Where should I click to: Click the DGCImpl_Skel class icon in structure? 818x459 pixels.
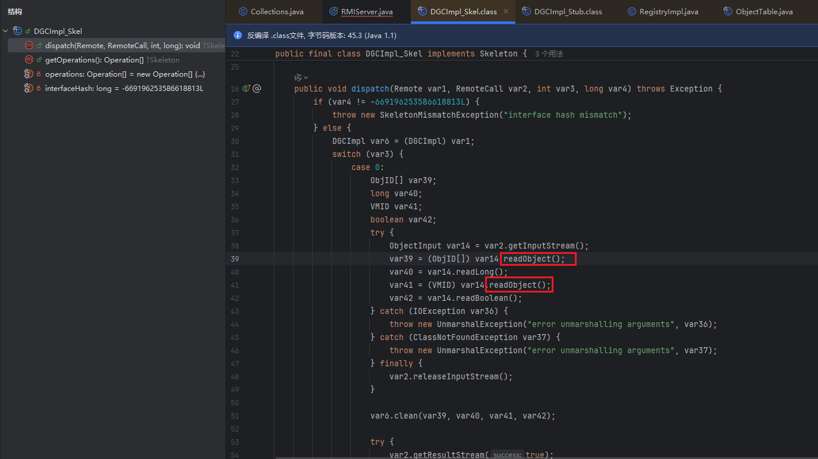pos(17,31)
